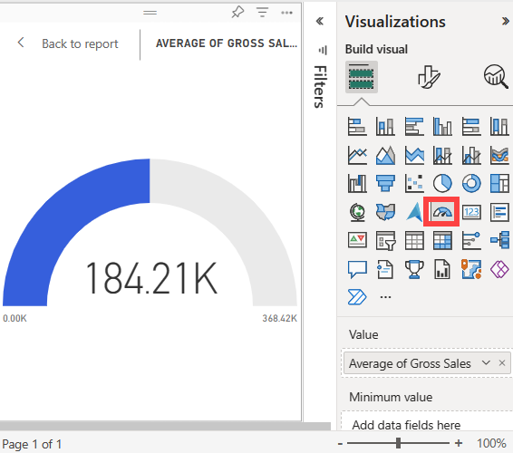Viewport: 513px width, 453px height.
Task: Click the 184.21K gauge value
Action: pyautogui.click(x=151, y=278)
